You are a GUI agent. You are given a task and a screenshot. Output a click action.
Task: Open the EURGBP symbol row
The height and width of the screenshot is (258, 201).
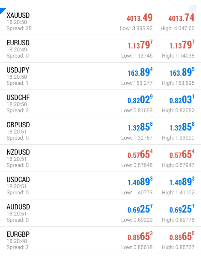tap(100, 240)
